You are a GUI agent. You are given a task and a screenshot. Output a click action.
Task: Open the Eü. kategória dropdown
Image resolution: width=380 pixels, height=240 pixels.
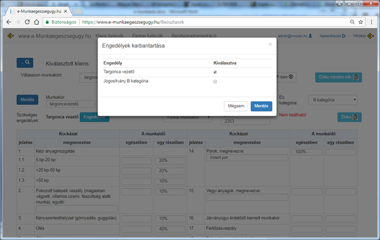click(333, 100)
